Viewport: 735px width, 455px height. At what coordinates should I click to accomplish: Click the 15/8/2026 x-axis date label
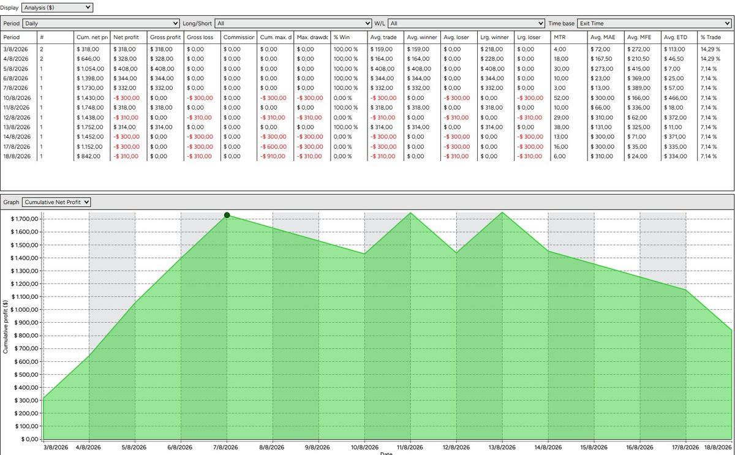594,448
